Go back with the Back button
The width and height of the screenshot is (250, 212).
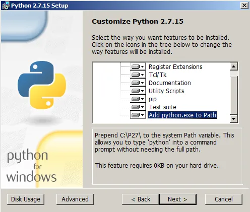(x=141, y=199)
